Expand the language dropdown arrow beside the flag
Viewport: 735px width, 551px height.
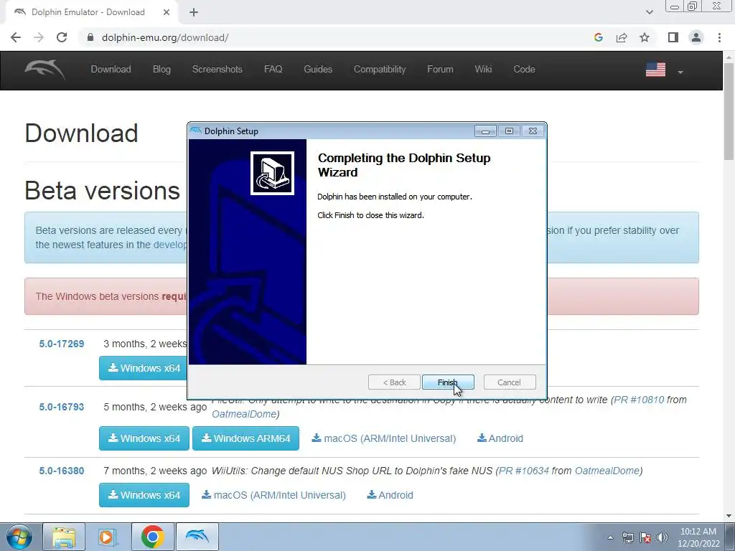[680, 72]
